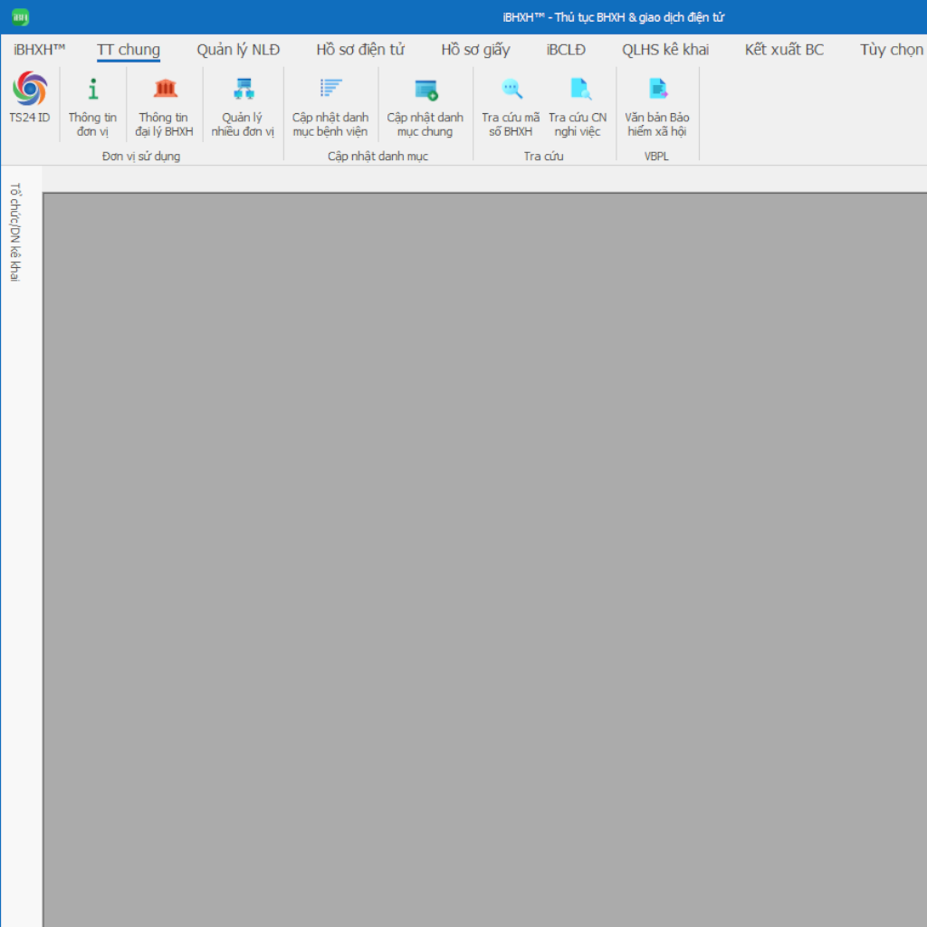Switch to the iBHXH™ ribbon tab
927x927 pixels.
pos(40,50)
